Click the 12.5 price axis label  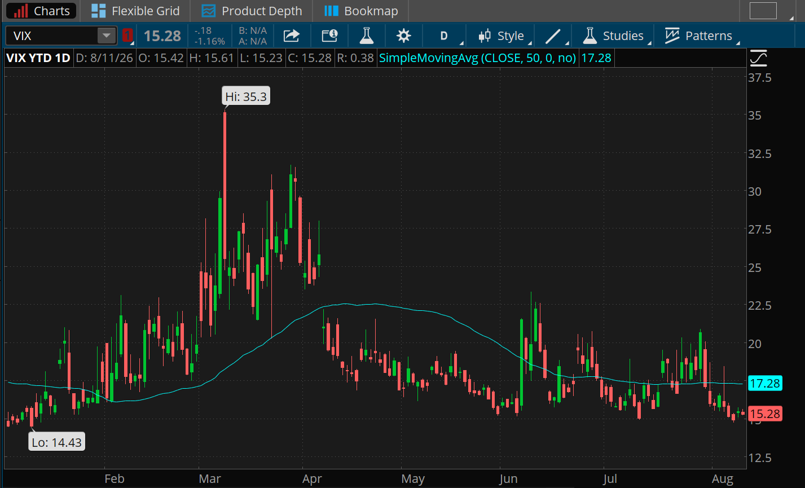(x=759, y=458)
